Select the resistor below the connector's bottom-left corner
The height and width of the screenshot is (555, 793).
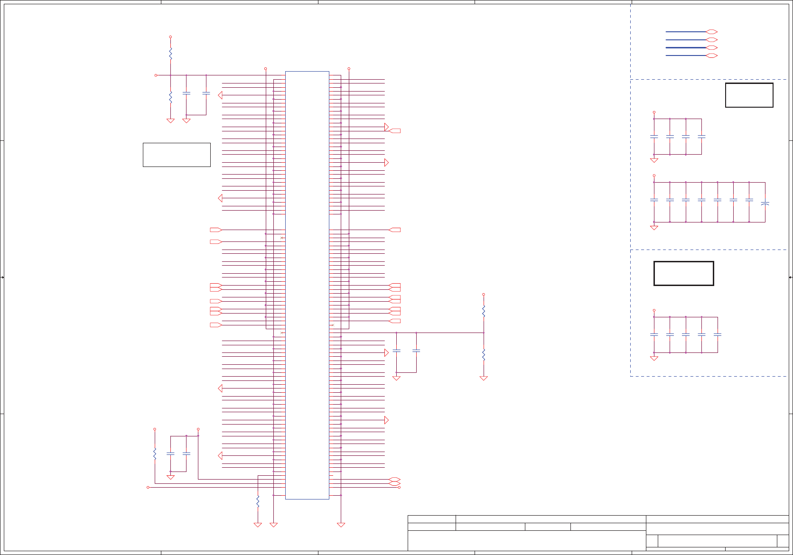coord(258,501)
